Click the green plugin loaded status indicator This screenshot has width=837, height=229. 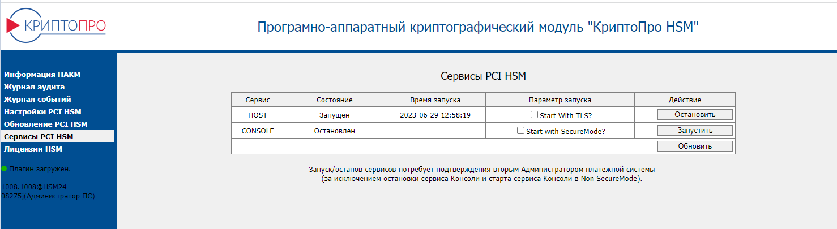point(4,168)
